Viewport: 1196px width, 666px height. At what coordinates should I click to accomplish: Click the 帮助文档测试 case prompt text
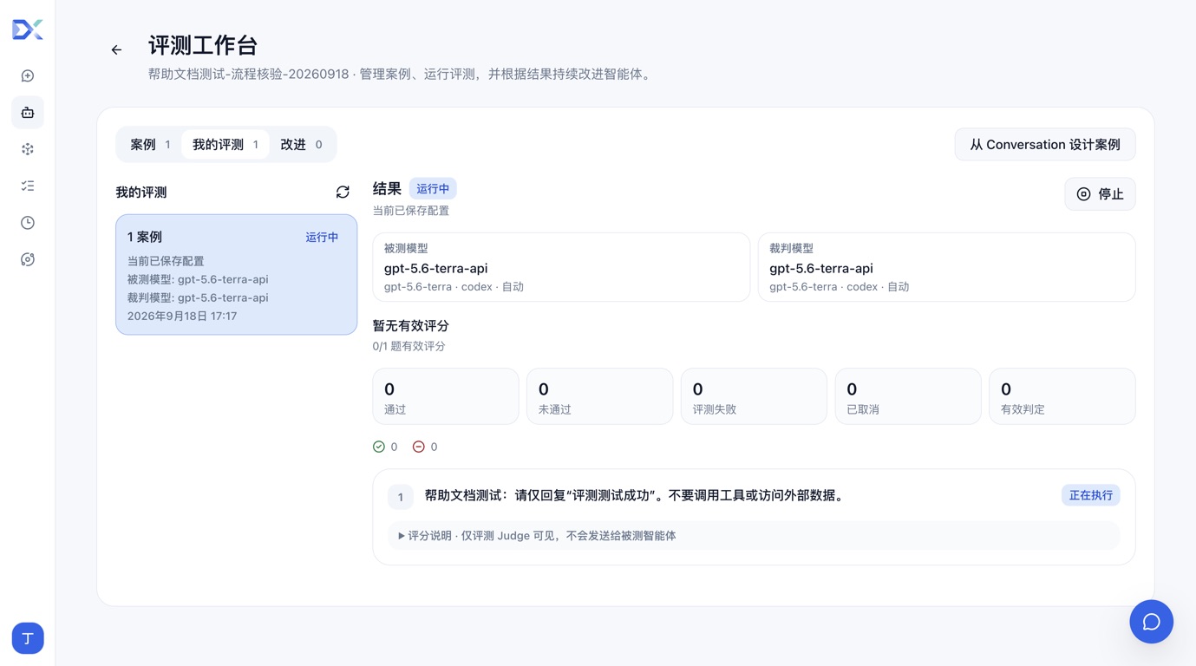click(x=634, y=496)
